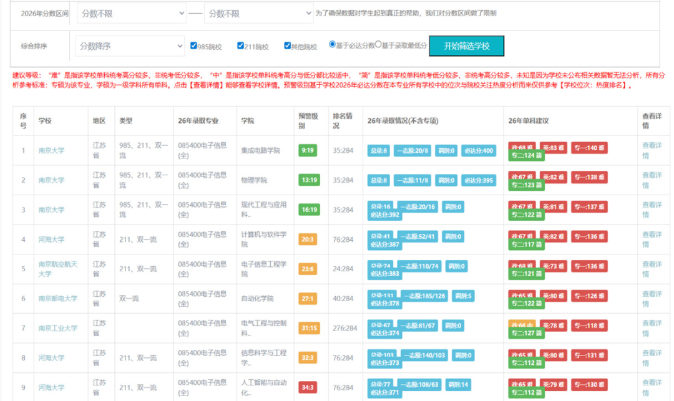The width and height of the screenshot is (674, 401).
Task: Toggle the 211院校 checkbox
Action: 240,46
